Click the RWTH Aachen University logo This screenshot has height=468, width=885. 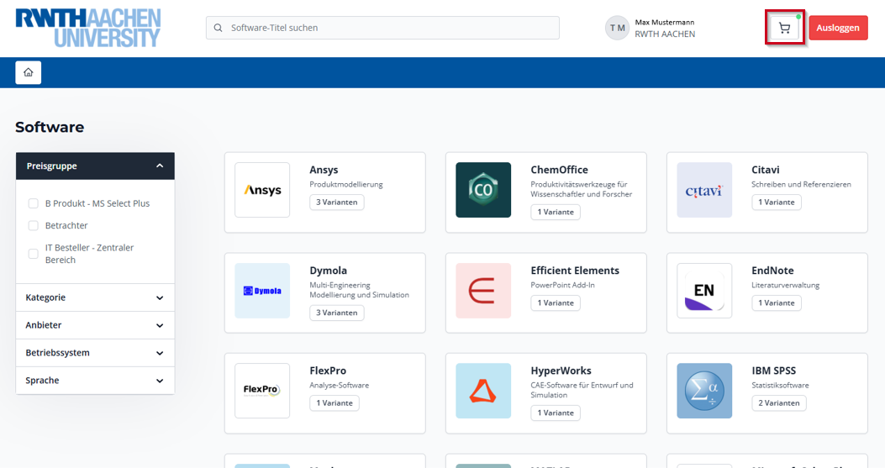click(x=88, y=28)
